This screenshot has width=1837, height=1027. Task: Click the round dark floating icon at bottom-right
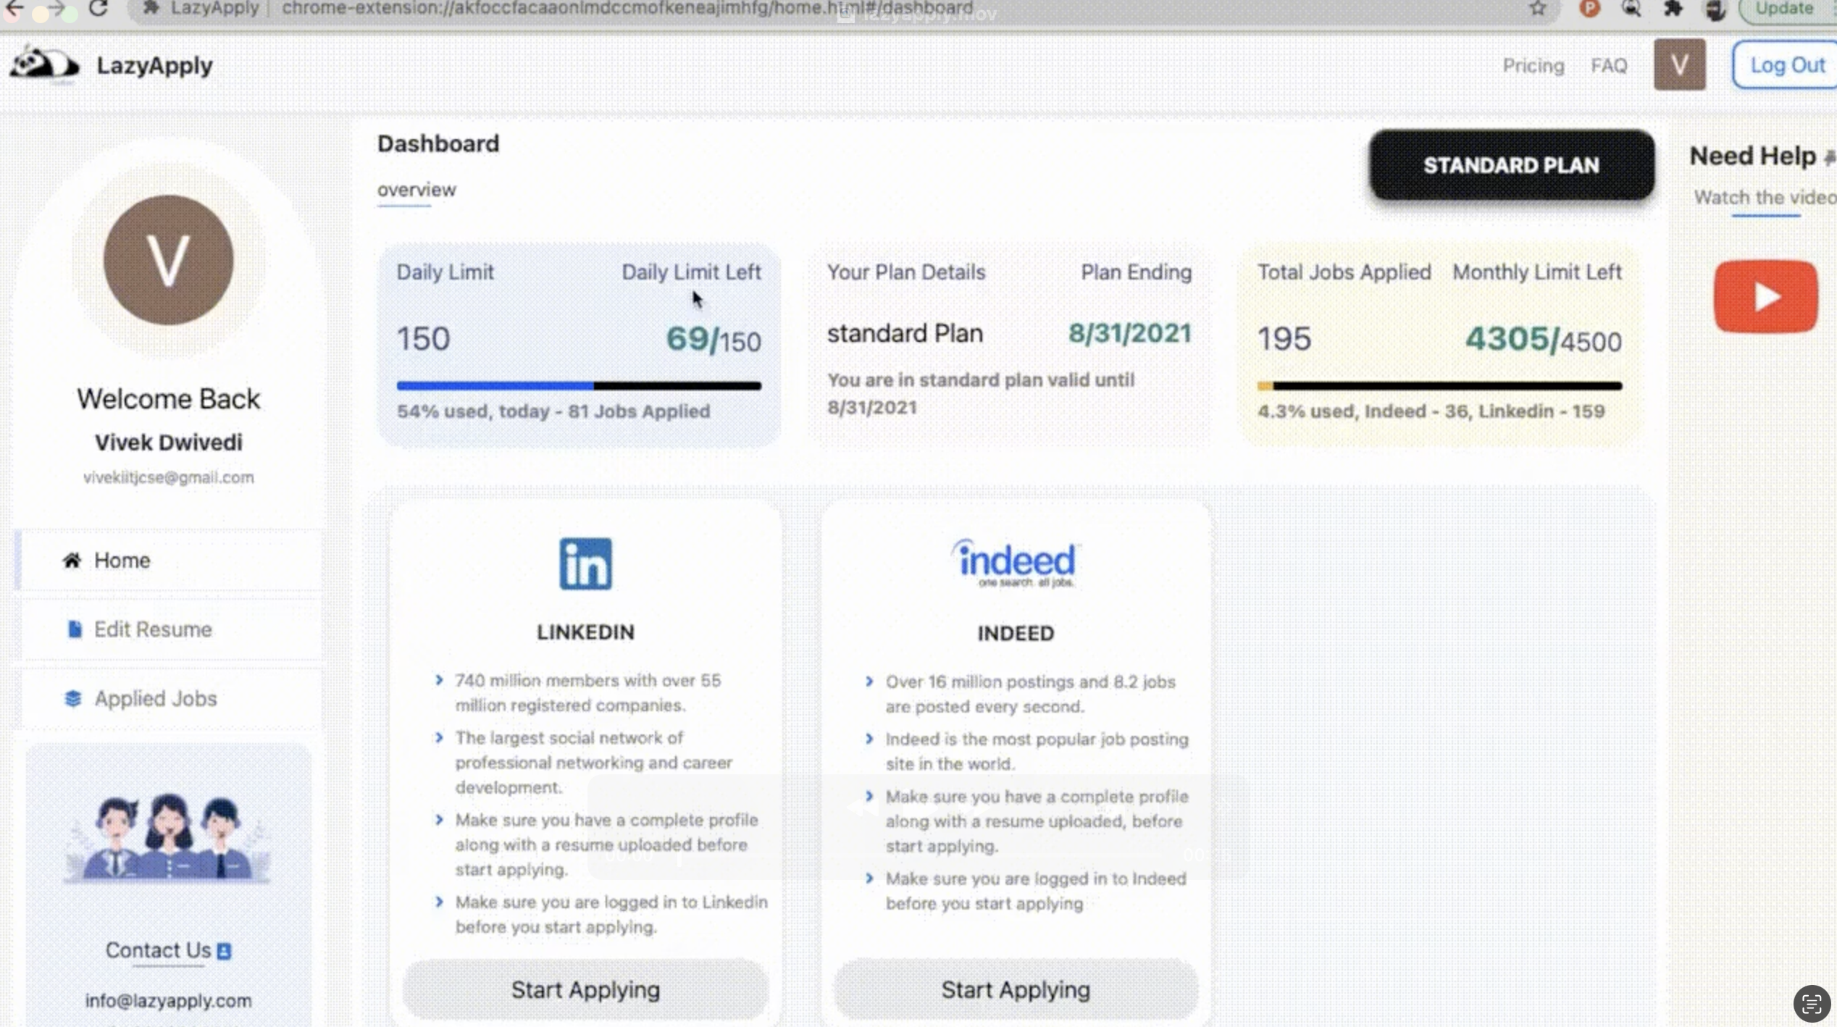tap(1812, 1005)
